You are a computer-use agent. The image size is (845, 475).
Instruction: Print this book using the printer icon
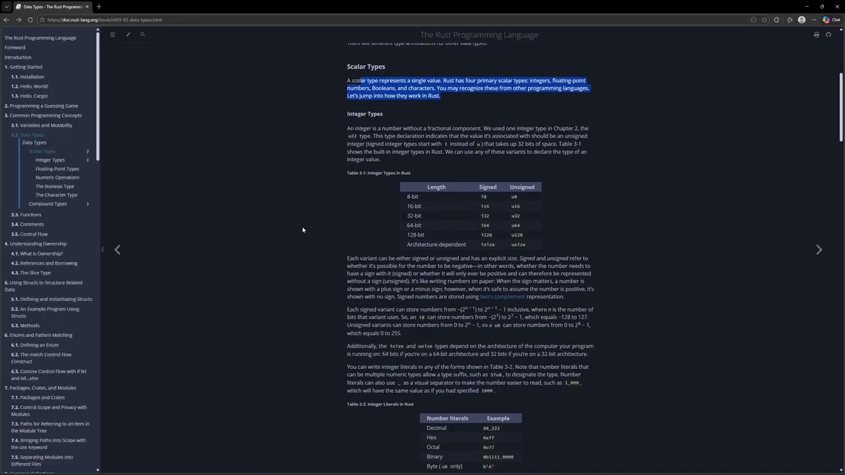pyautogui.click(x=816, y=35)
